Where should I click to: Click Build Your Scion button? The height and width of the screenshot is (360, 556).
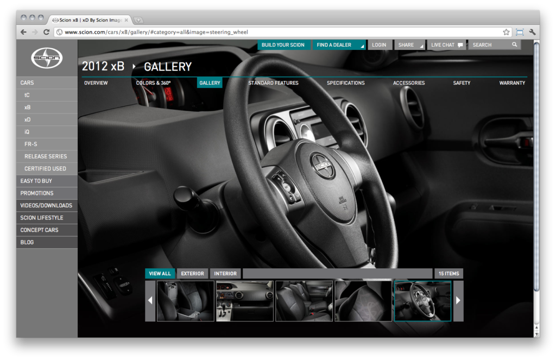[x=283, y=45]
